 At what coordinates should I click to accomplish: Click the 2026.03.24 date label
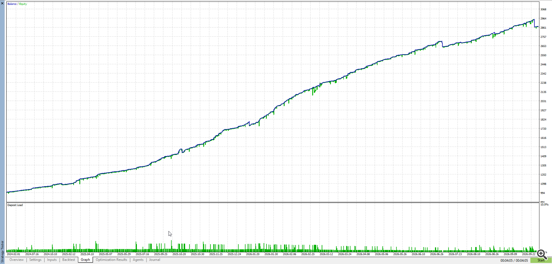pyautogui.click(x=345, y=254)
